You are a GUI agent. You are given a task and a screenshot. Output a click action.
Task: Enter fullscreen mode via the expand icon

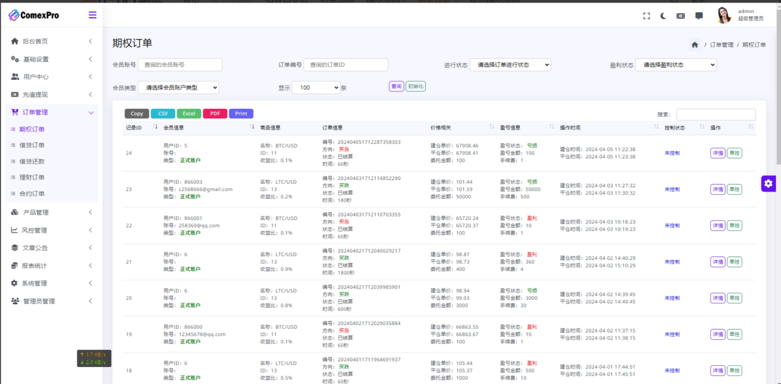tap(646, 16)
